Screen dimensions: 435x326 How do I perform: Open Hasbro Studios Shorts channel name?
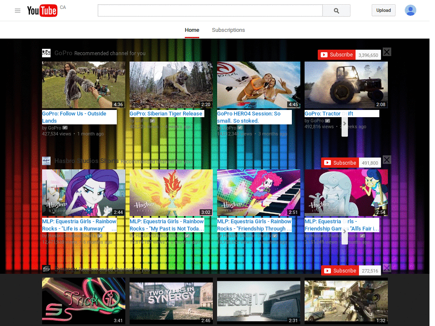coord(87,161)
